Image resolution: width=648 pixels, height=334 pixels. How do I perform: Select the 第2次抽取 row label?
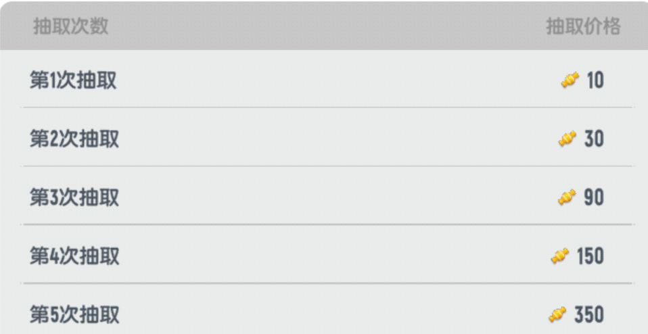pyautogui.click(x=74, y=139)
